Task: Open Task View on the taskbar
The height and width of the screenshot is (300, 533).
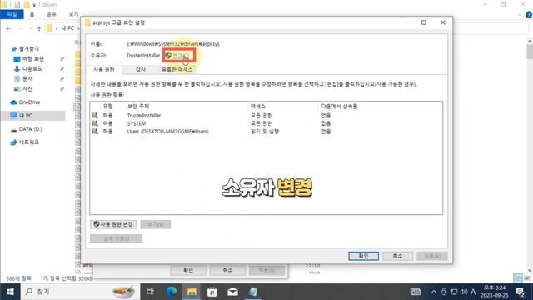Action: click(150, 292)
